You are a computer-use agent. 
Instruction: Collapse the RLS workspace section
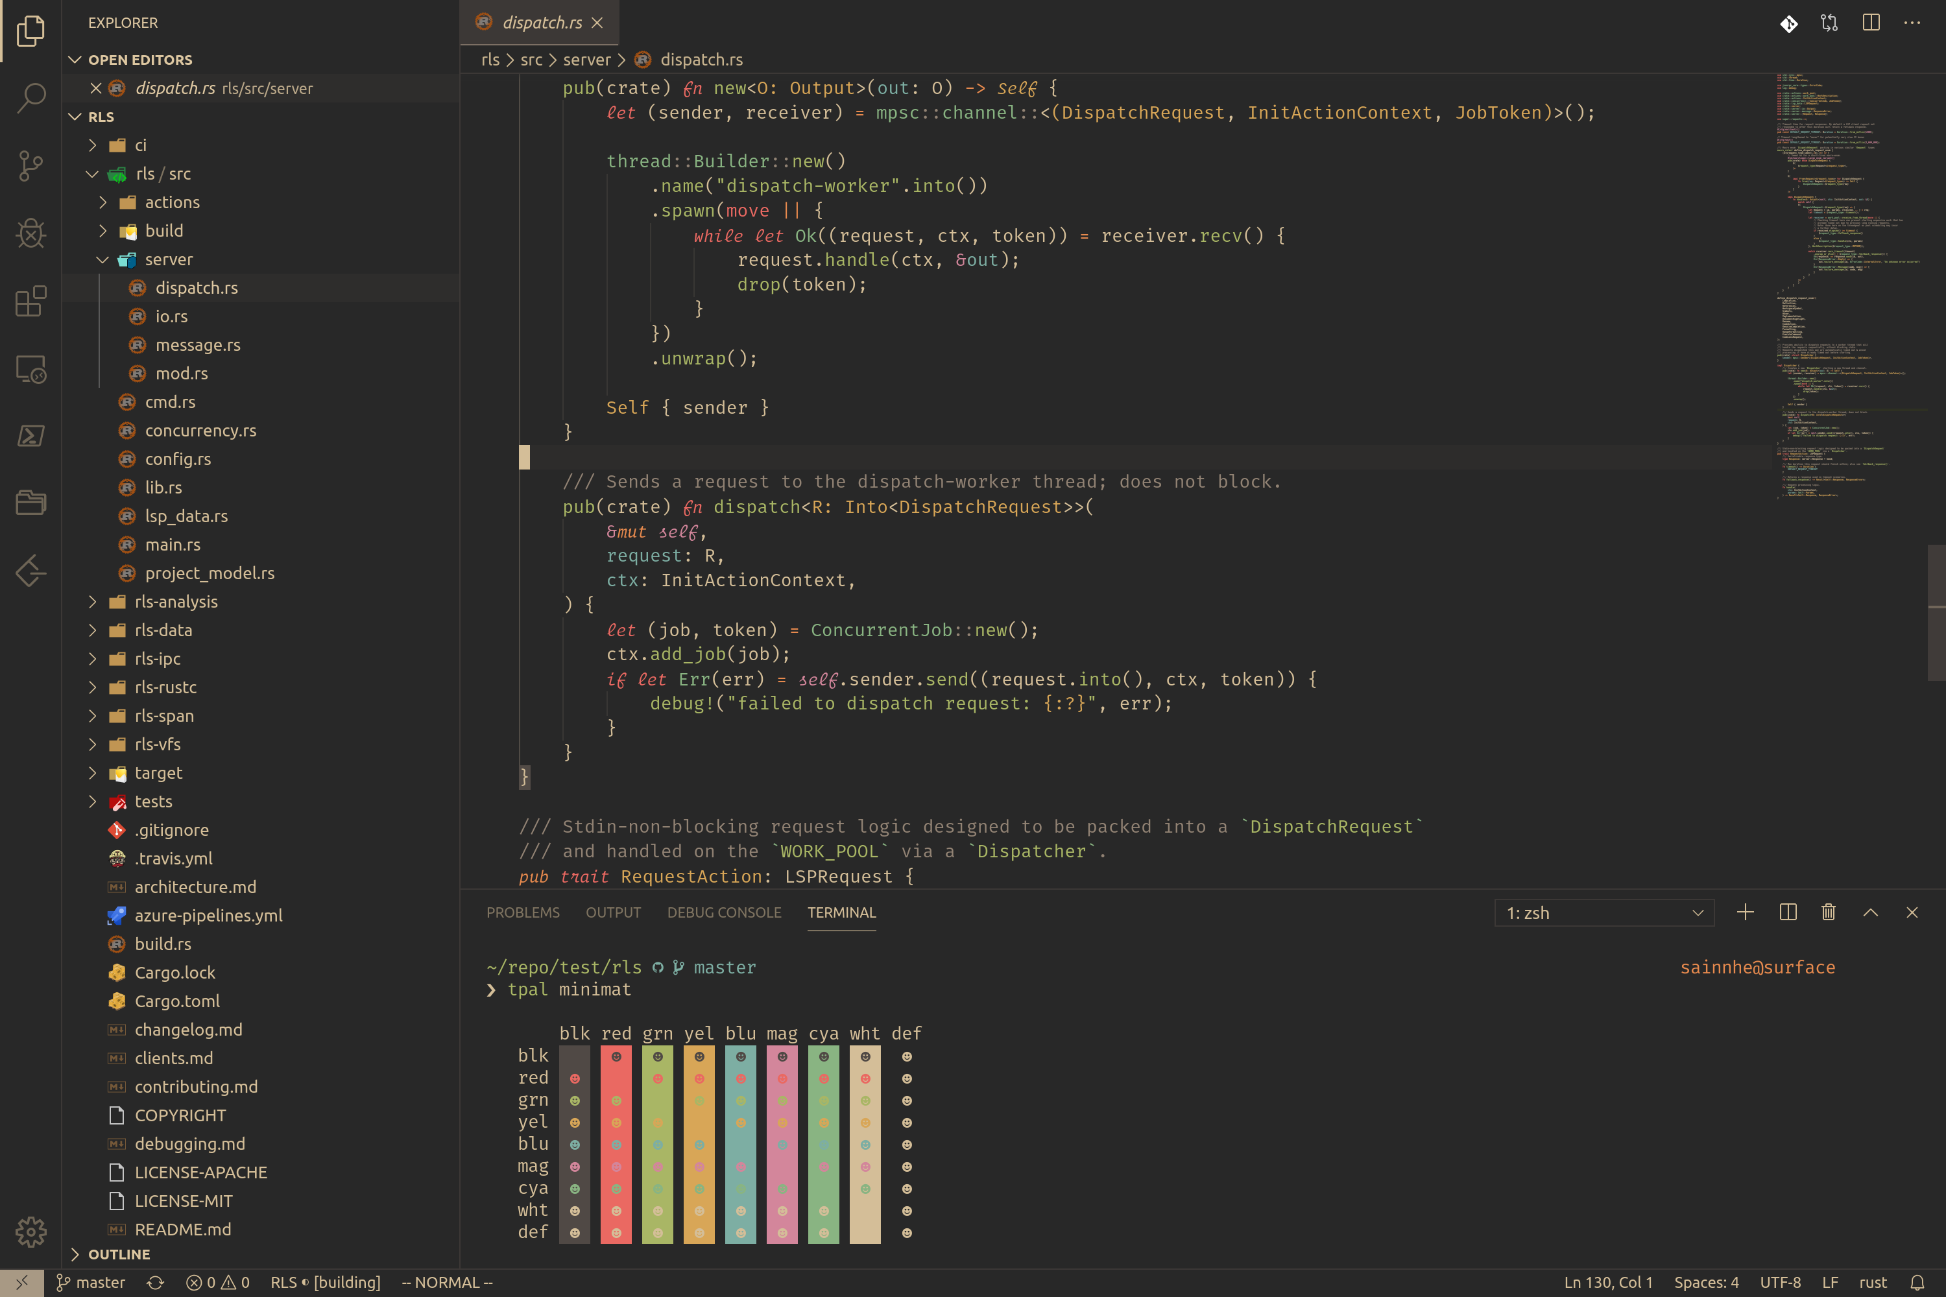click(75, 117)
